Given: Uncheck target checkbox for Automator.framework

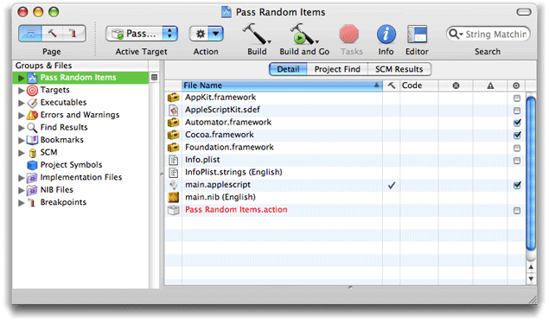Looking at the screenshot, I should [x=517, y=123].
